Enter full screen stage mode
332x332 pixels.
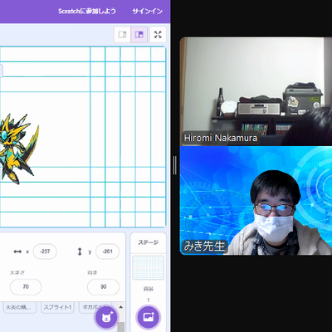pyautogui.click(x=158, y=35)
